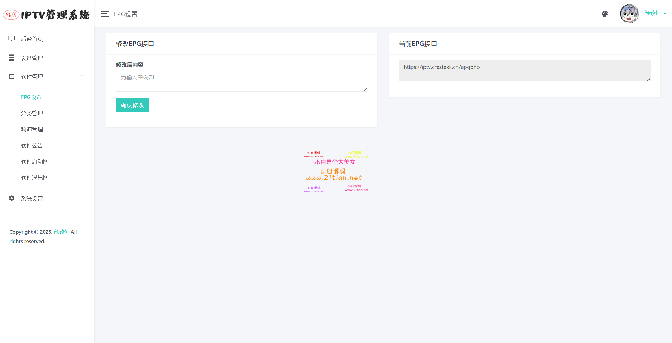Click the window icon for 软件管理
Screen dimensions: 672x343
pyautogui.click(x=12, y=77)
